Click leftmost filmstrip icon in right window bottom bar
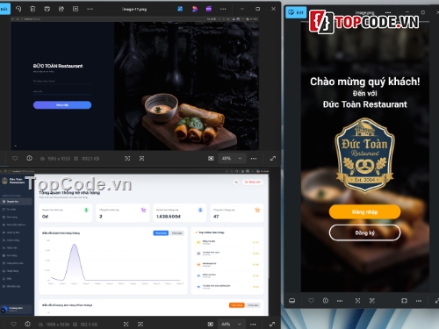Image resolution: width=439 pixels, height=329 pixels. click(x=292, y=301)
